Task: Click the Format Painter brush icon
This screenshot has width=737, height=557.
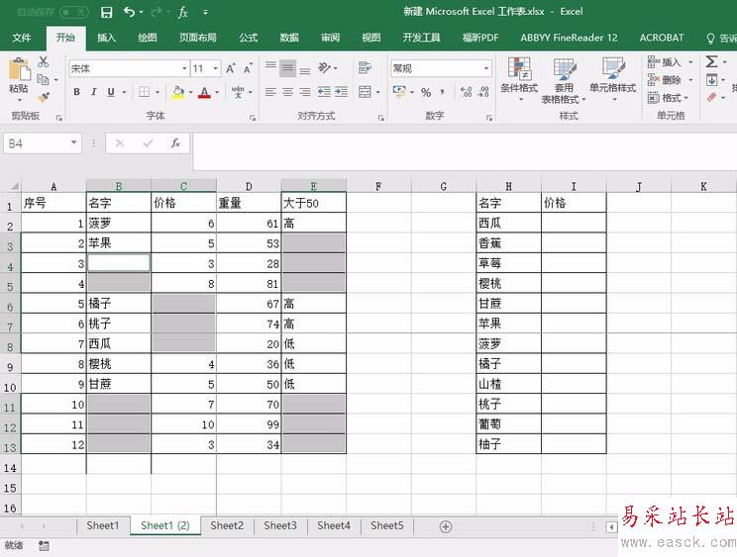Action: [x=44, y=98]
